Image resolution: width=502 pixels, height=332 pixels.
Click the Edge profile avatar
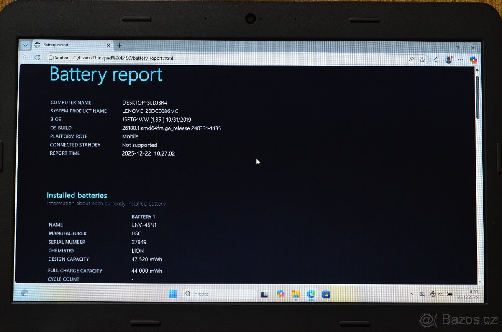point(448,59)
